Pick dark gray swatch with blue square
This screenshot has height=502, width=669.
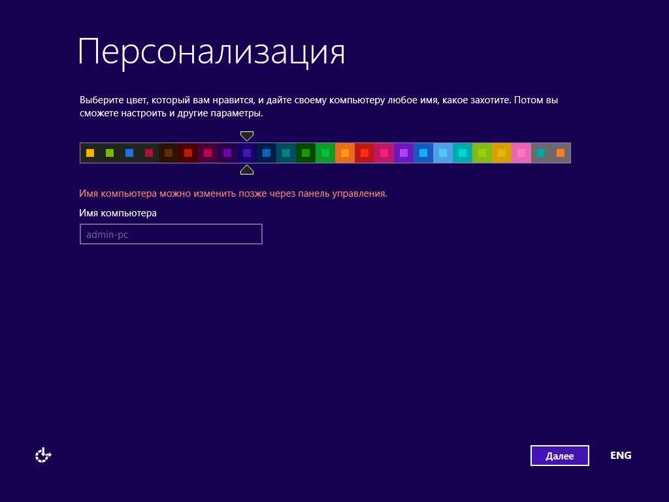click(129, 153)
